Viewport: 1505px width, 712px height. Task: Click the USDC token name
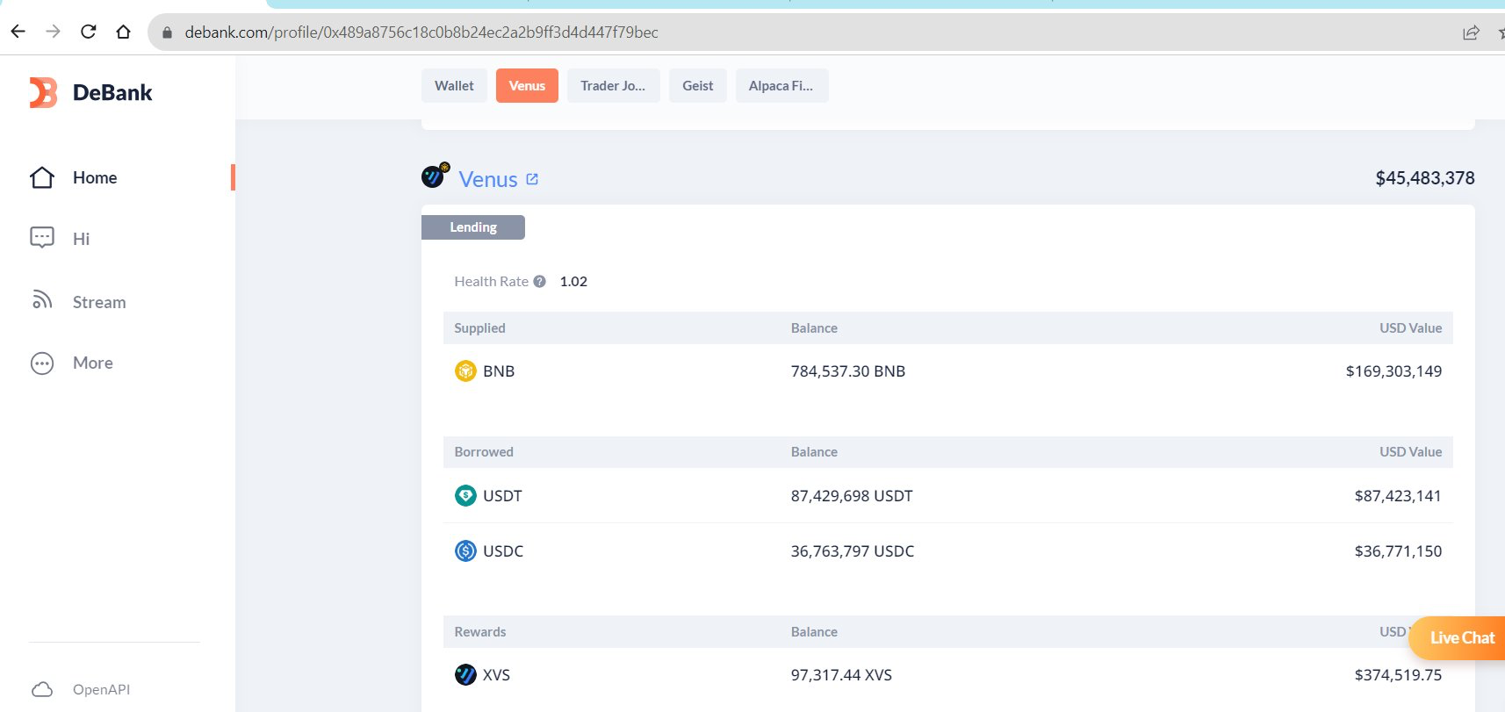(503, 551)
